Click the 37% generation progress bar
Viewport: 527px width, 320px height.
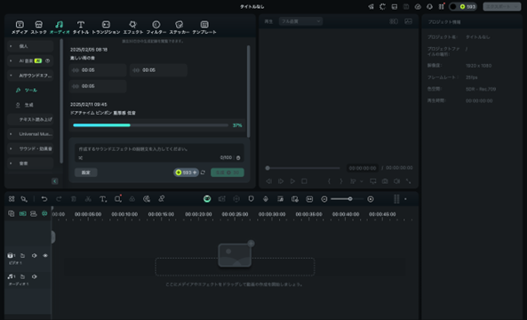tap(150, 125)
